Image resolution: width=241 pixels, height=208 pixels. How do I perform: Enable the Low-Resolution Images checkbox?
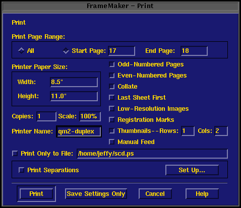pos(112,109)
